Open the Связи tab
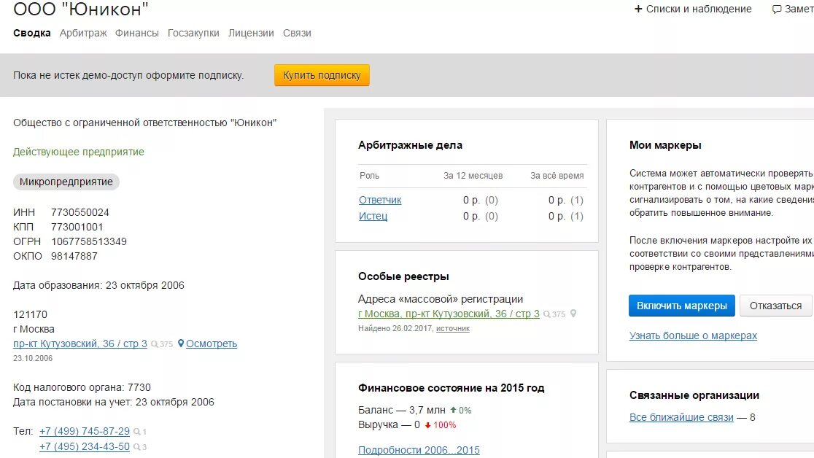This screenshot has width=814, height=458. click(297, 33)
